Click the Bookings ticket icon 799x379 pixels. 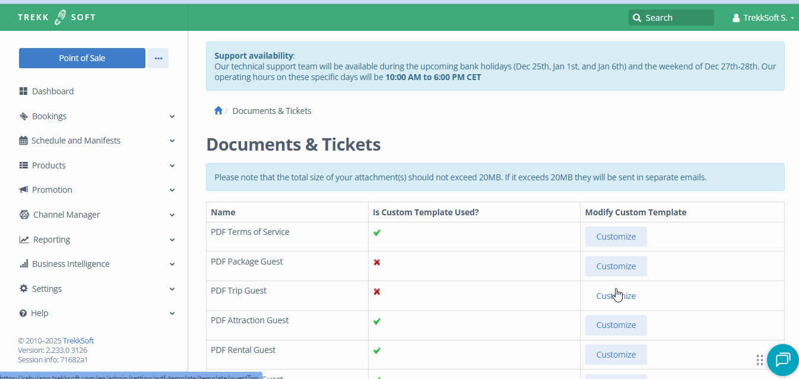pos(23,116)
